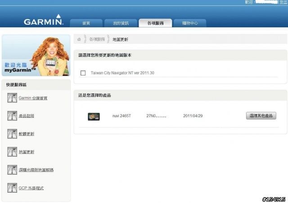Open the sidebar 地圖更新 link

(27, 152)
